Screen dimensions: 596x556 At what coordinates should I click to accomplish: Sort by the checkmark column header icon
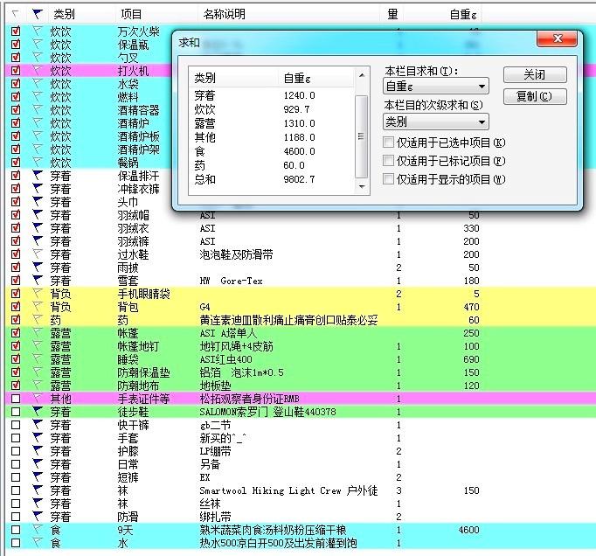[x=15, y=15]
